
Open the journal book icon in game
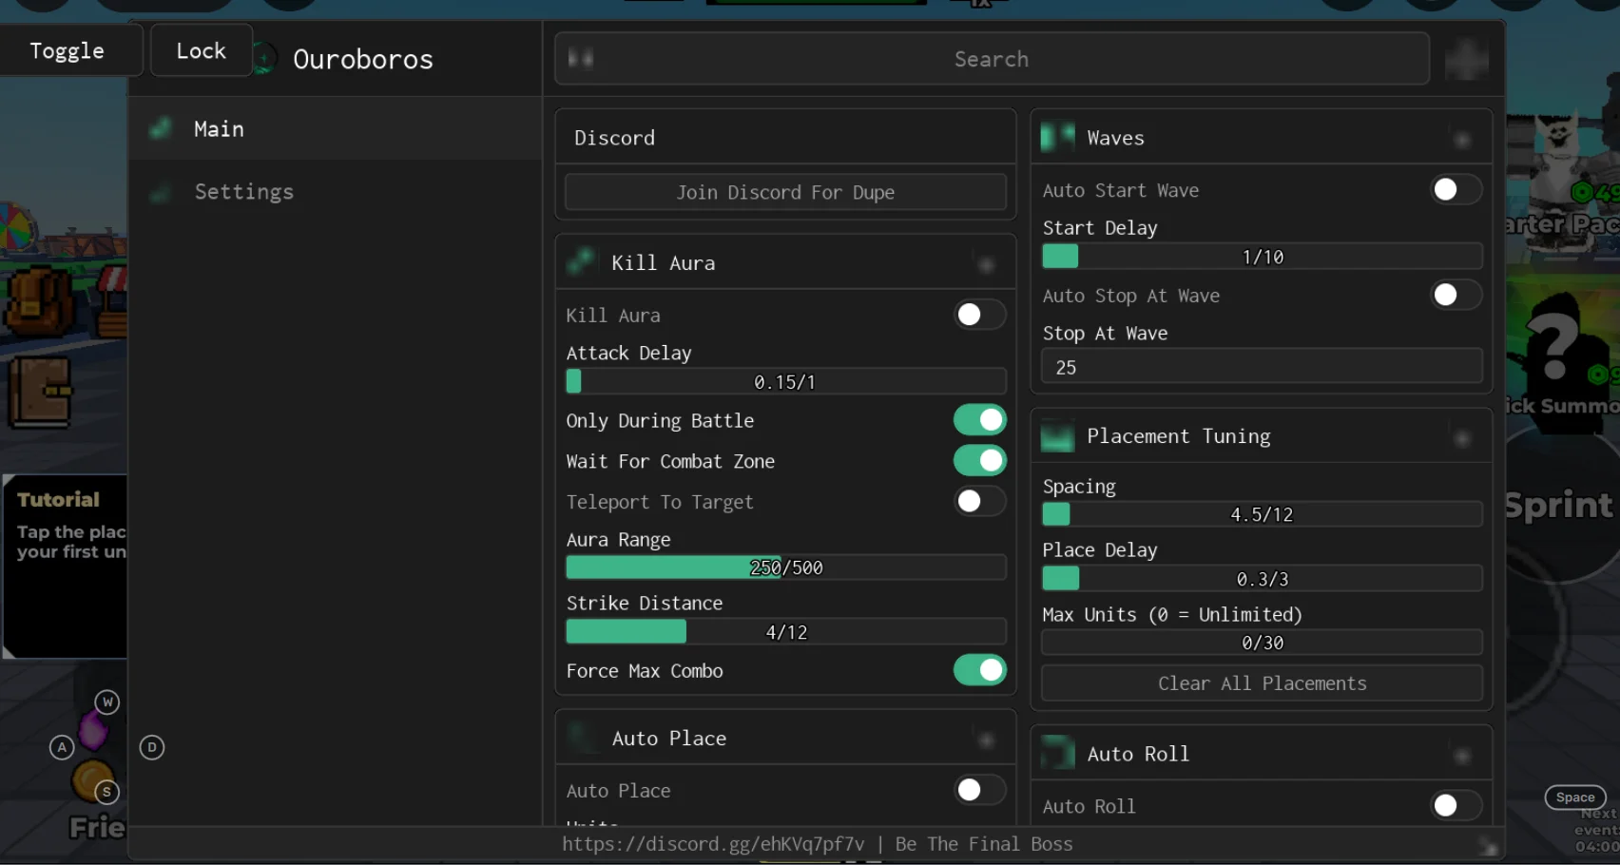[40, 392]
